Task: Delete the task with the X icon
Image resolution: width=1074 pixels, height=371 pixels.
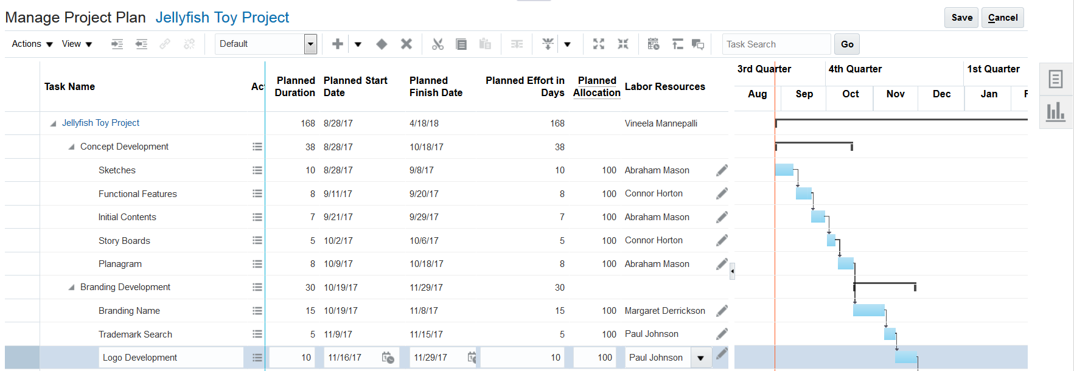Action: coord(406,44)
